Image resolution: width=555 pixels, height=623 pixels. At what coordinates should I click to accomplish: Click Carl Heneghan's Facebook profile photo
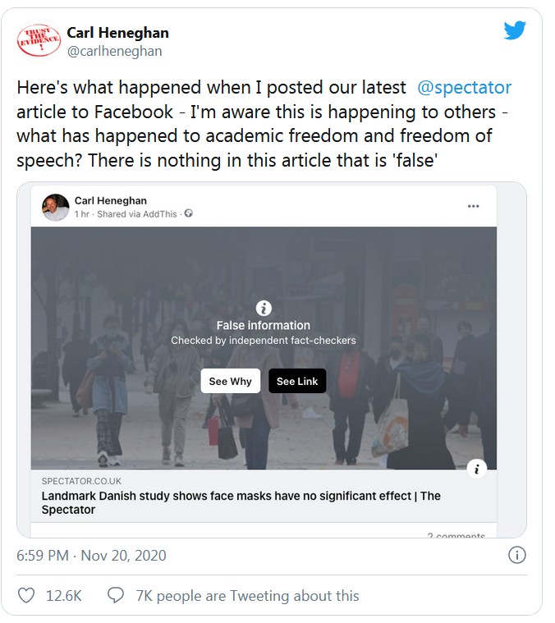[x=56, y=207]
